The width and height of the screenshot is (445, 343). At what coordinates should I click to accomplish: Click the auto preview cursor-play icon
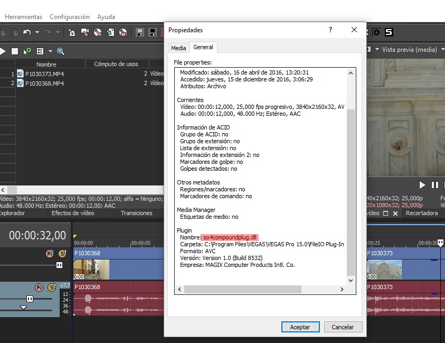click(27, 51)
